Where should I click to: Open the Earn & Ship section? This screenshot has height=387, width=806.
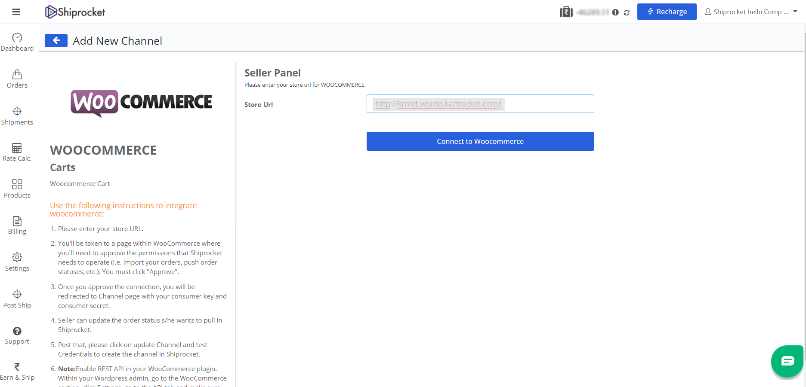[x=17, y=370]
